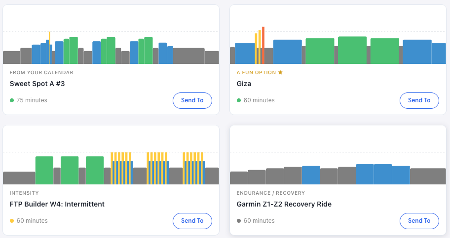Click the Endurance / Recovery category label
Screen dimensions: 450x238
tap(270, 193)
